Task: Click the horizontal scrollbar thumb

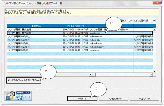Action: point(94,75)
